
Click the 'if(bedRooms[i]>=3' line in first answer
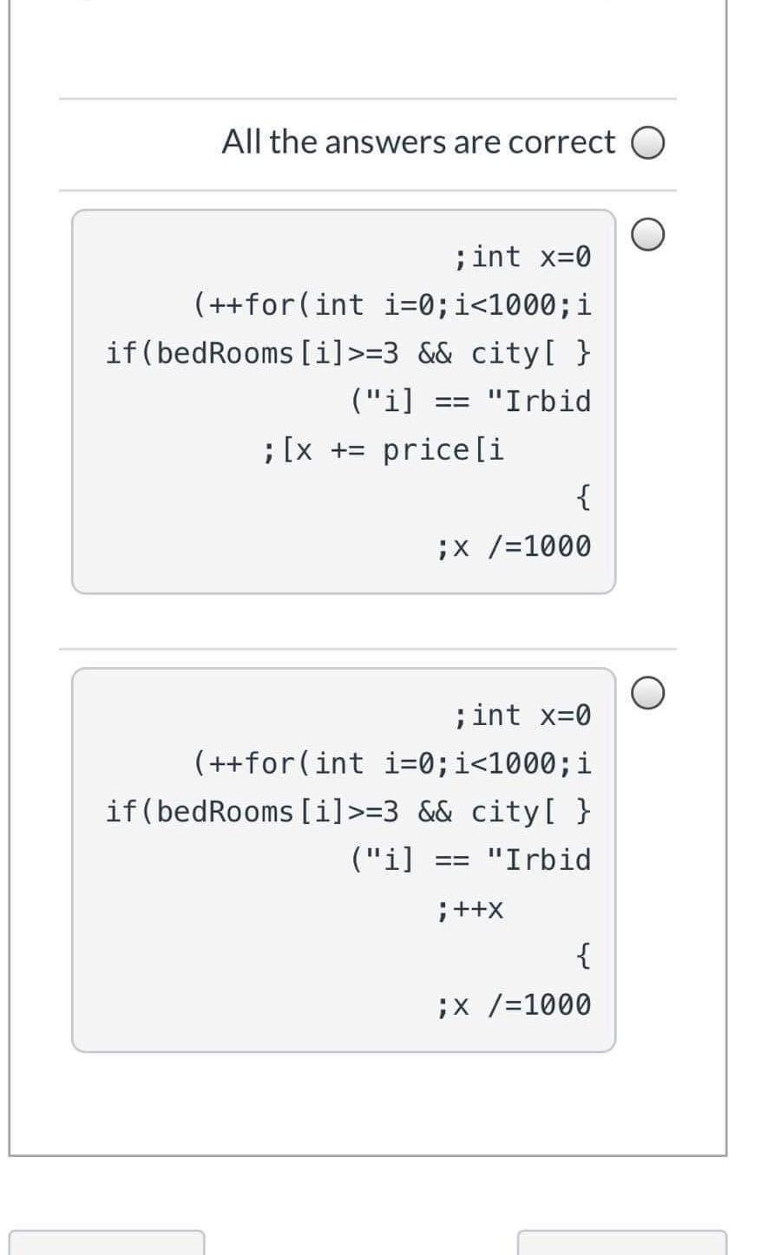point(347,353)
